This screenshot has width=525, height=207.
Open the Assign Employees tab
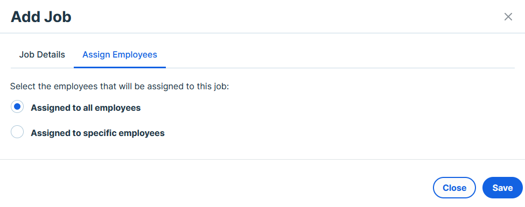120,54
